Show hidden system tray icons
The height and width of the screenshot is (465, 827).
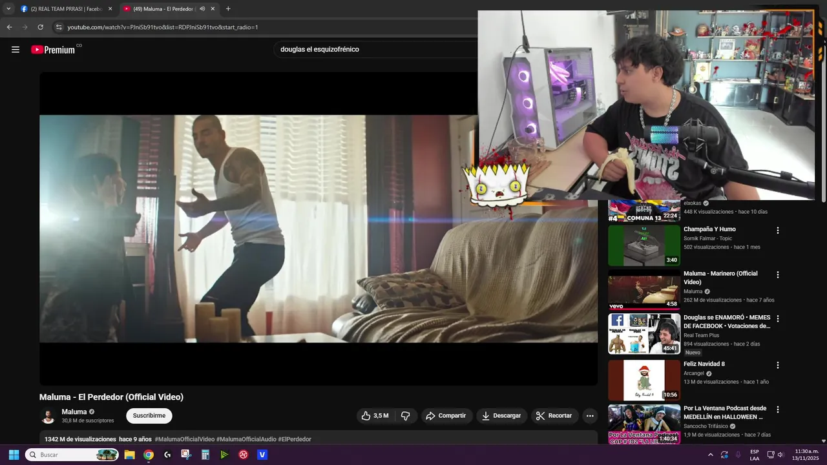point(711,455)
